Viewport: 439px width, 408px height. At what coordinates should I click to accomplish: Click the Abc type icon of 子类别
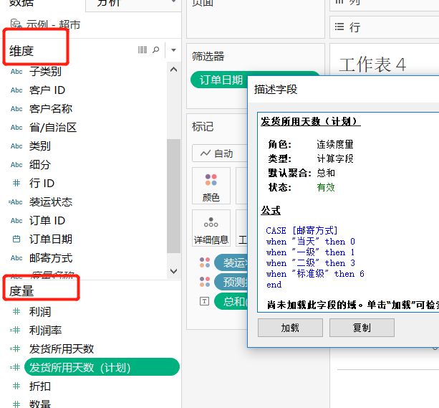[x=16, y=72]
